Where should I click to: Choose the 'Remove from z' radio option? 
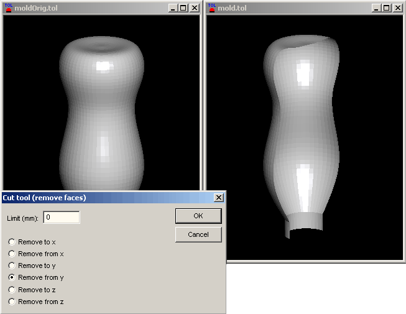pos(12,302)
